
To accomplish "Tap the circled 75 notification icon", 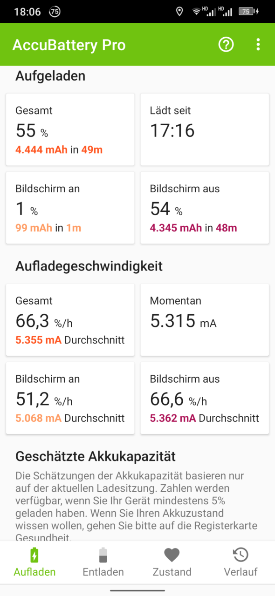I will point(55,12).
